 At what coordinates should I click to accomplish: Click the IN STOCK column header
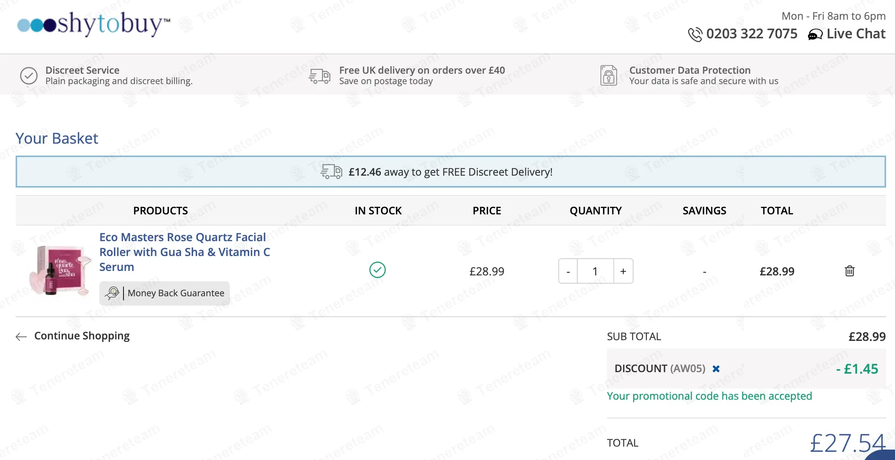pos(378,211)
